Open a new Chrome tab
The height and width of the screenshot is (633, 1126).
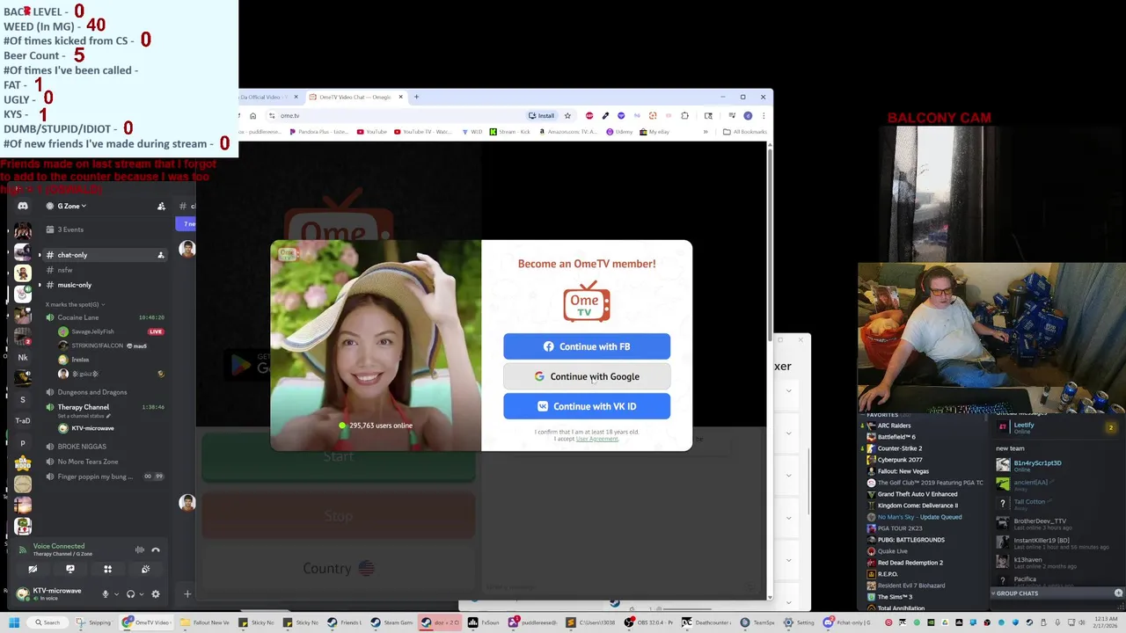[x=417, y=97]
